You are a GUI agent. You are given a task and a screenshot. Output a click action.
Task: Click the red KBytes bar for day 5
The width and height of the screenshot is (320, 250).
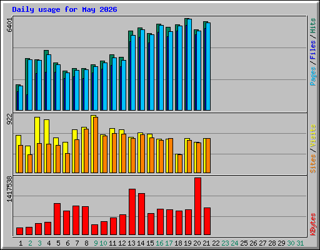[57, 219]
